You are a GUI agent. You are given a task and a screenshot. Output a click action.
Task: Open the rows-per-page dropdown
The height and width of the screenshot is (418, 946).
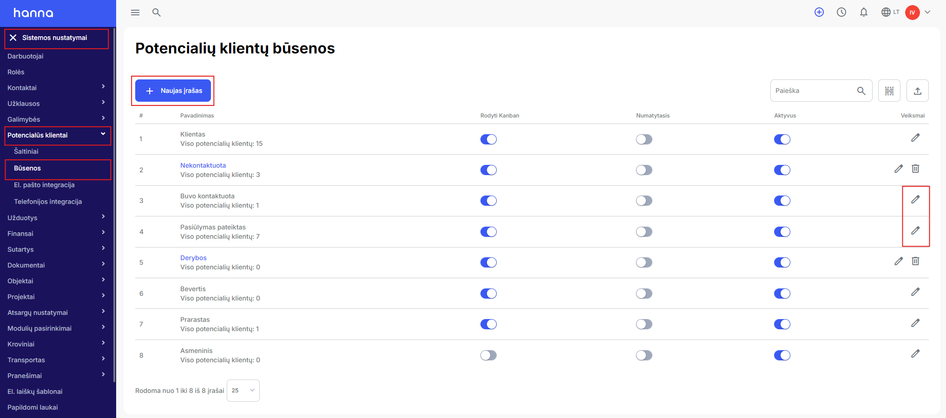click(243, 391)
